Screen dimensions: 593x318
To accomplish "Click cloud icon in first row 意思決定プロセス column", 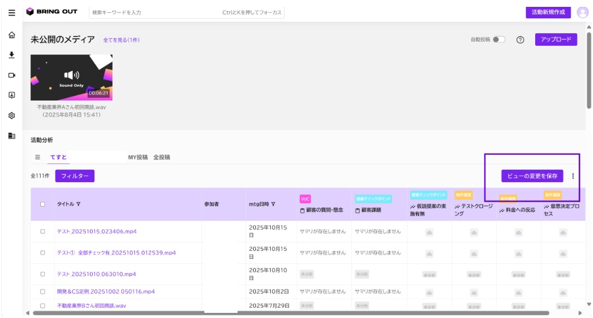I will pos(563,233).
